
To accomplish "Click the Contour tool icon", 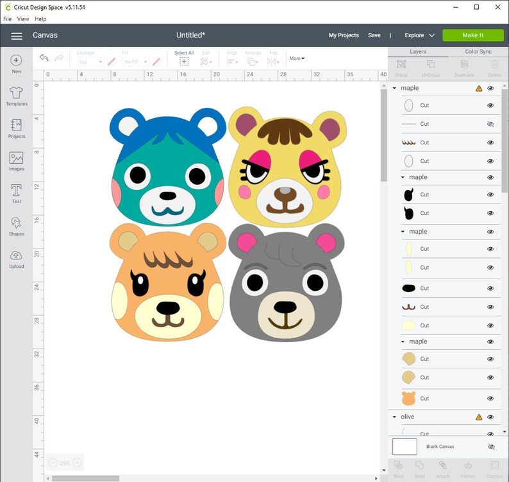I will 494,465.
